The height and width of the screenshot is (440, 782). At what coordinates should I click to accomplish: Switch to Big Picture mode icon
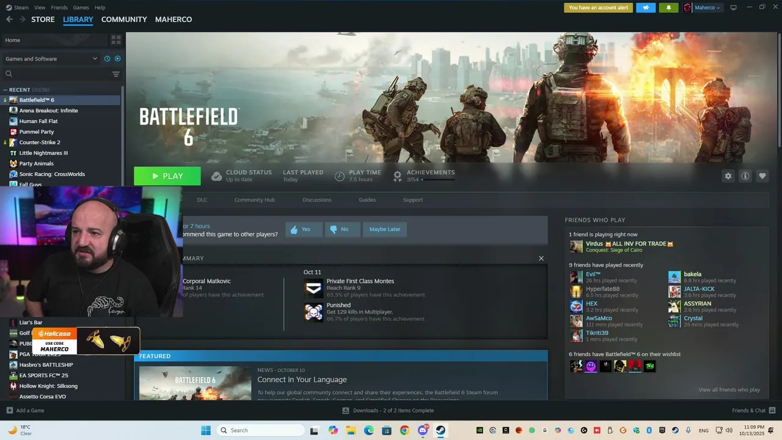(x=733, y=8)
